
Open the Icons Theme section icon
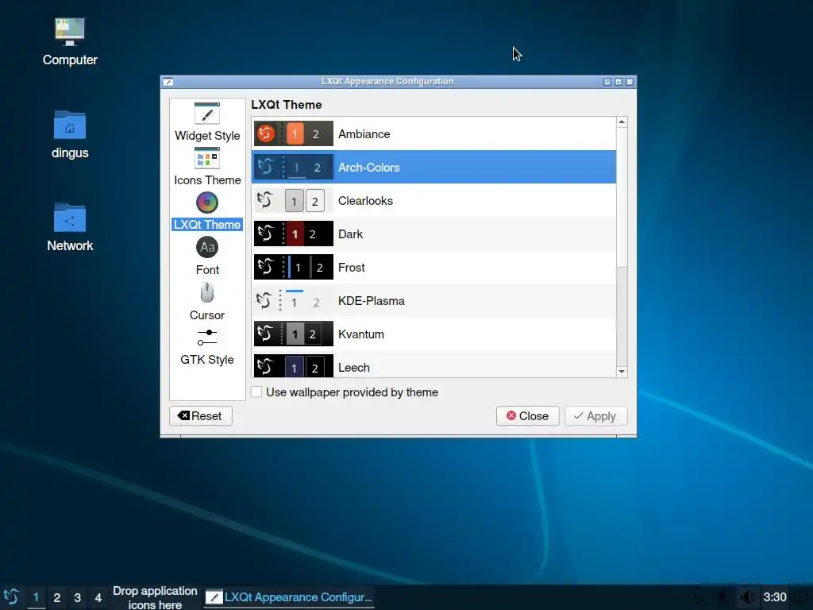click(207, 158)
